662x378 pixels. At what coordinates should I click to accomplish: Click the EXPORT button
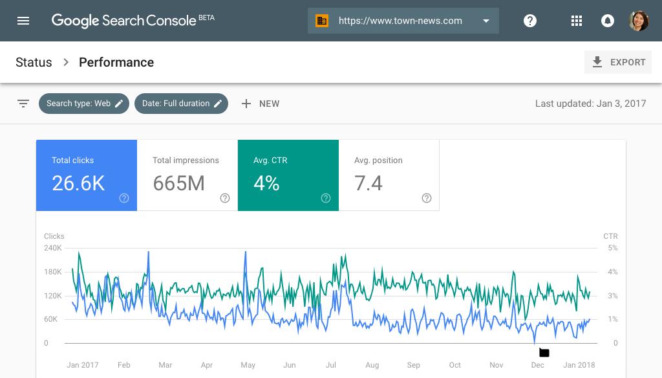[618, 62]
